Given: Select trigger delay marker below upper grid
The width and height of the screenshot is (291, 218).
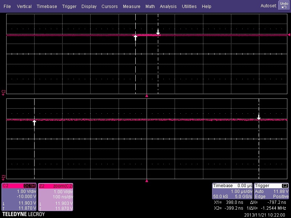Looking at the screenshot, I should (x=147, y=96).
